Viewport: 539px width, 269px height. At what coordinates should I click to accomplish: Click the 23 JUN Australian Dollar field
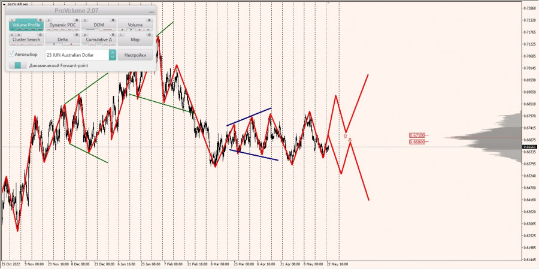click(x=77, y=55)
